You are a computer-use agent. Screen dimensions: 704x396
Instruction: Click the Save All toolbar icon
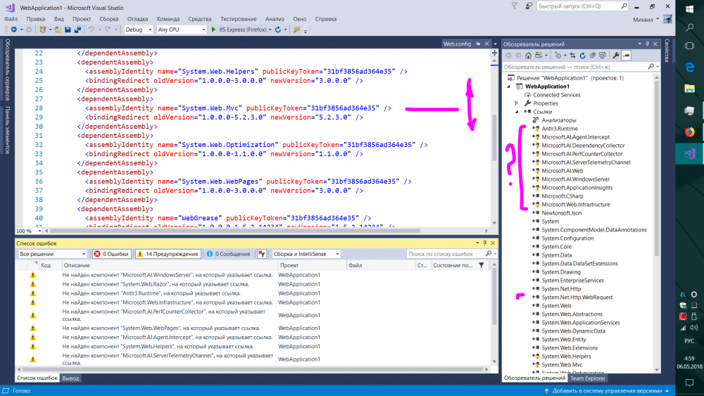tap(77, 30)
